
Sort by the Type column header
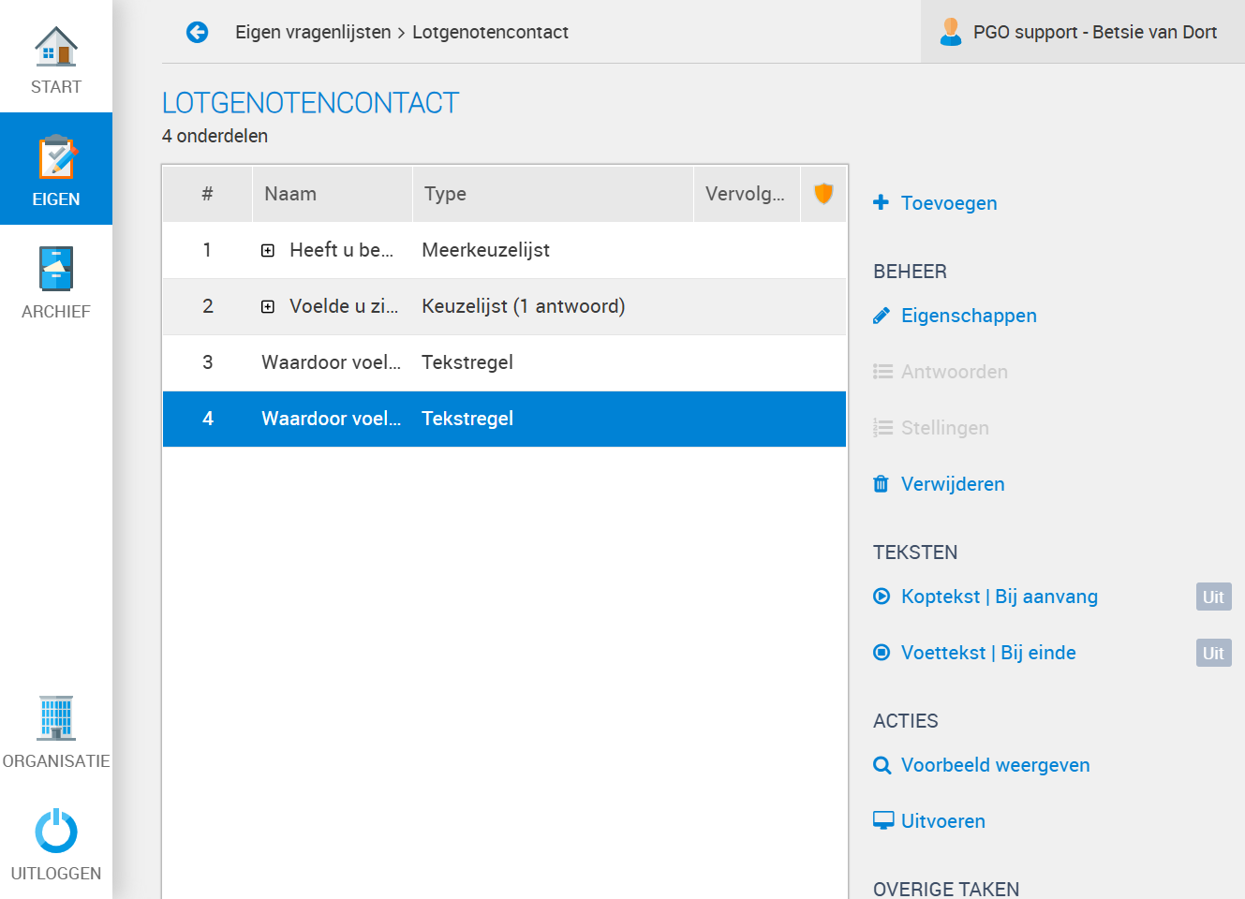pyautogui.click(x=553, y=194)
